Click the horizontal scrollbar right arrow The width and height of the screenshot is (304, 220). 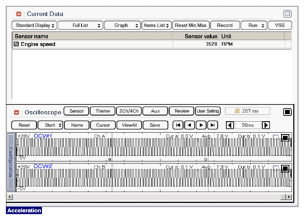click(x=289, y=197)
